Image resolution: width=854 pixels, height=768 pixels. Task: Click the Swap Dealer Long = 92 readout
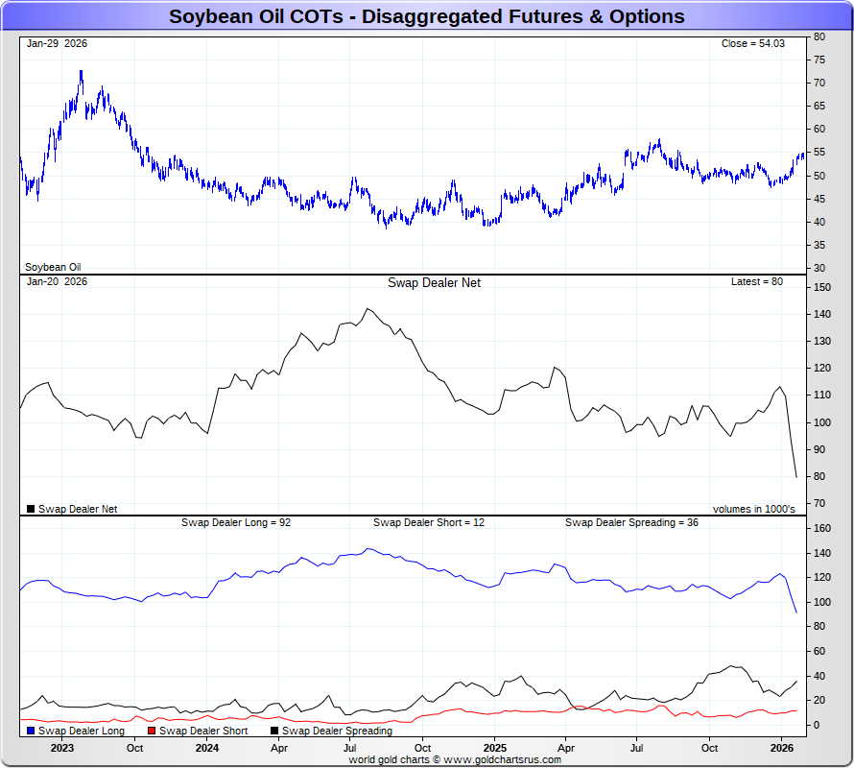point(236,522)
